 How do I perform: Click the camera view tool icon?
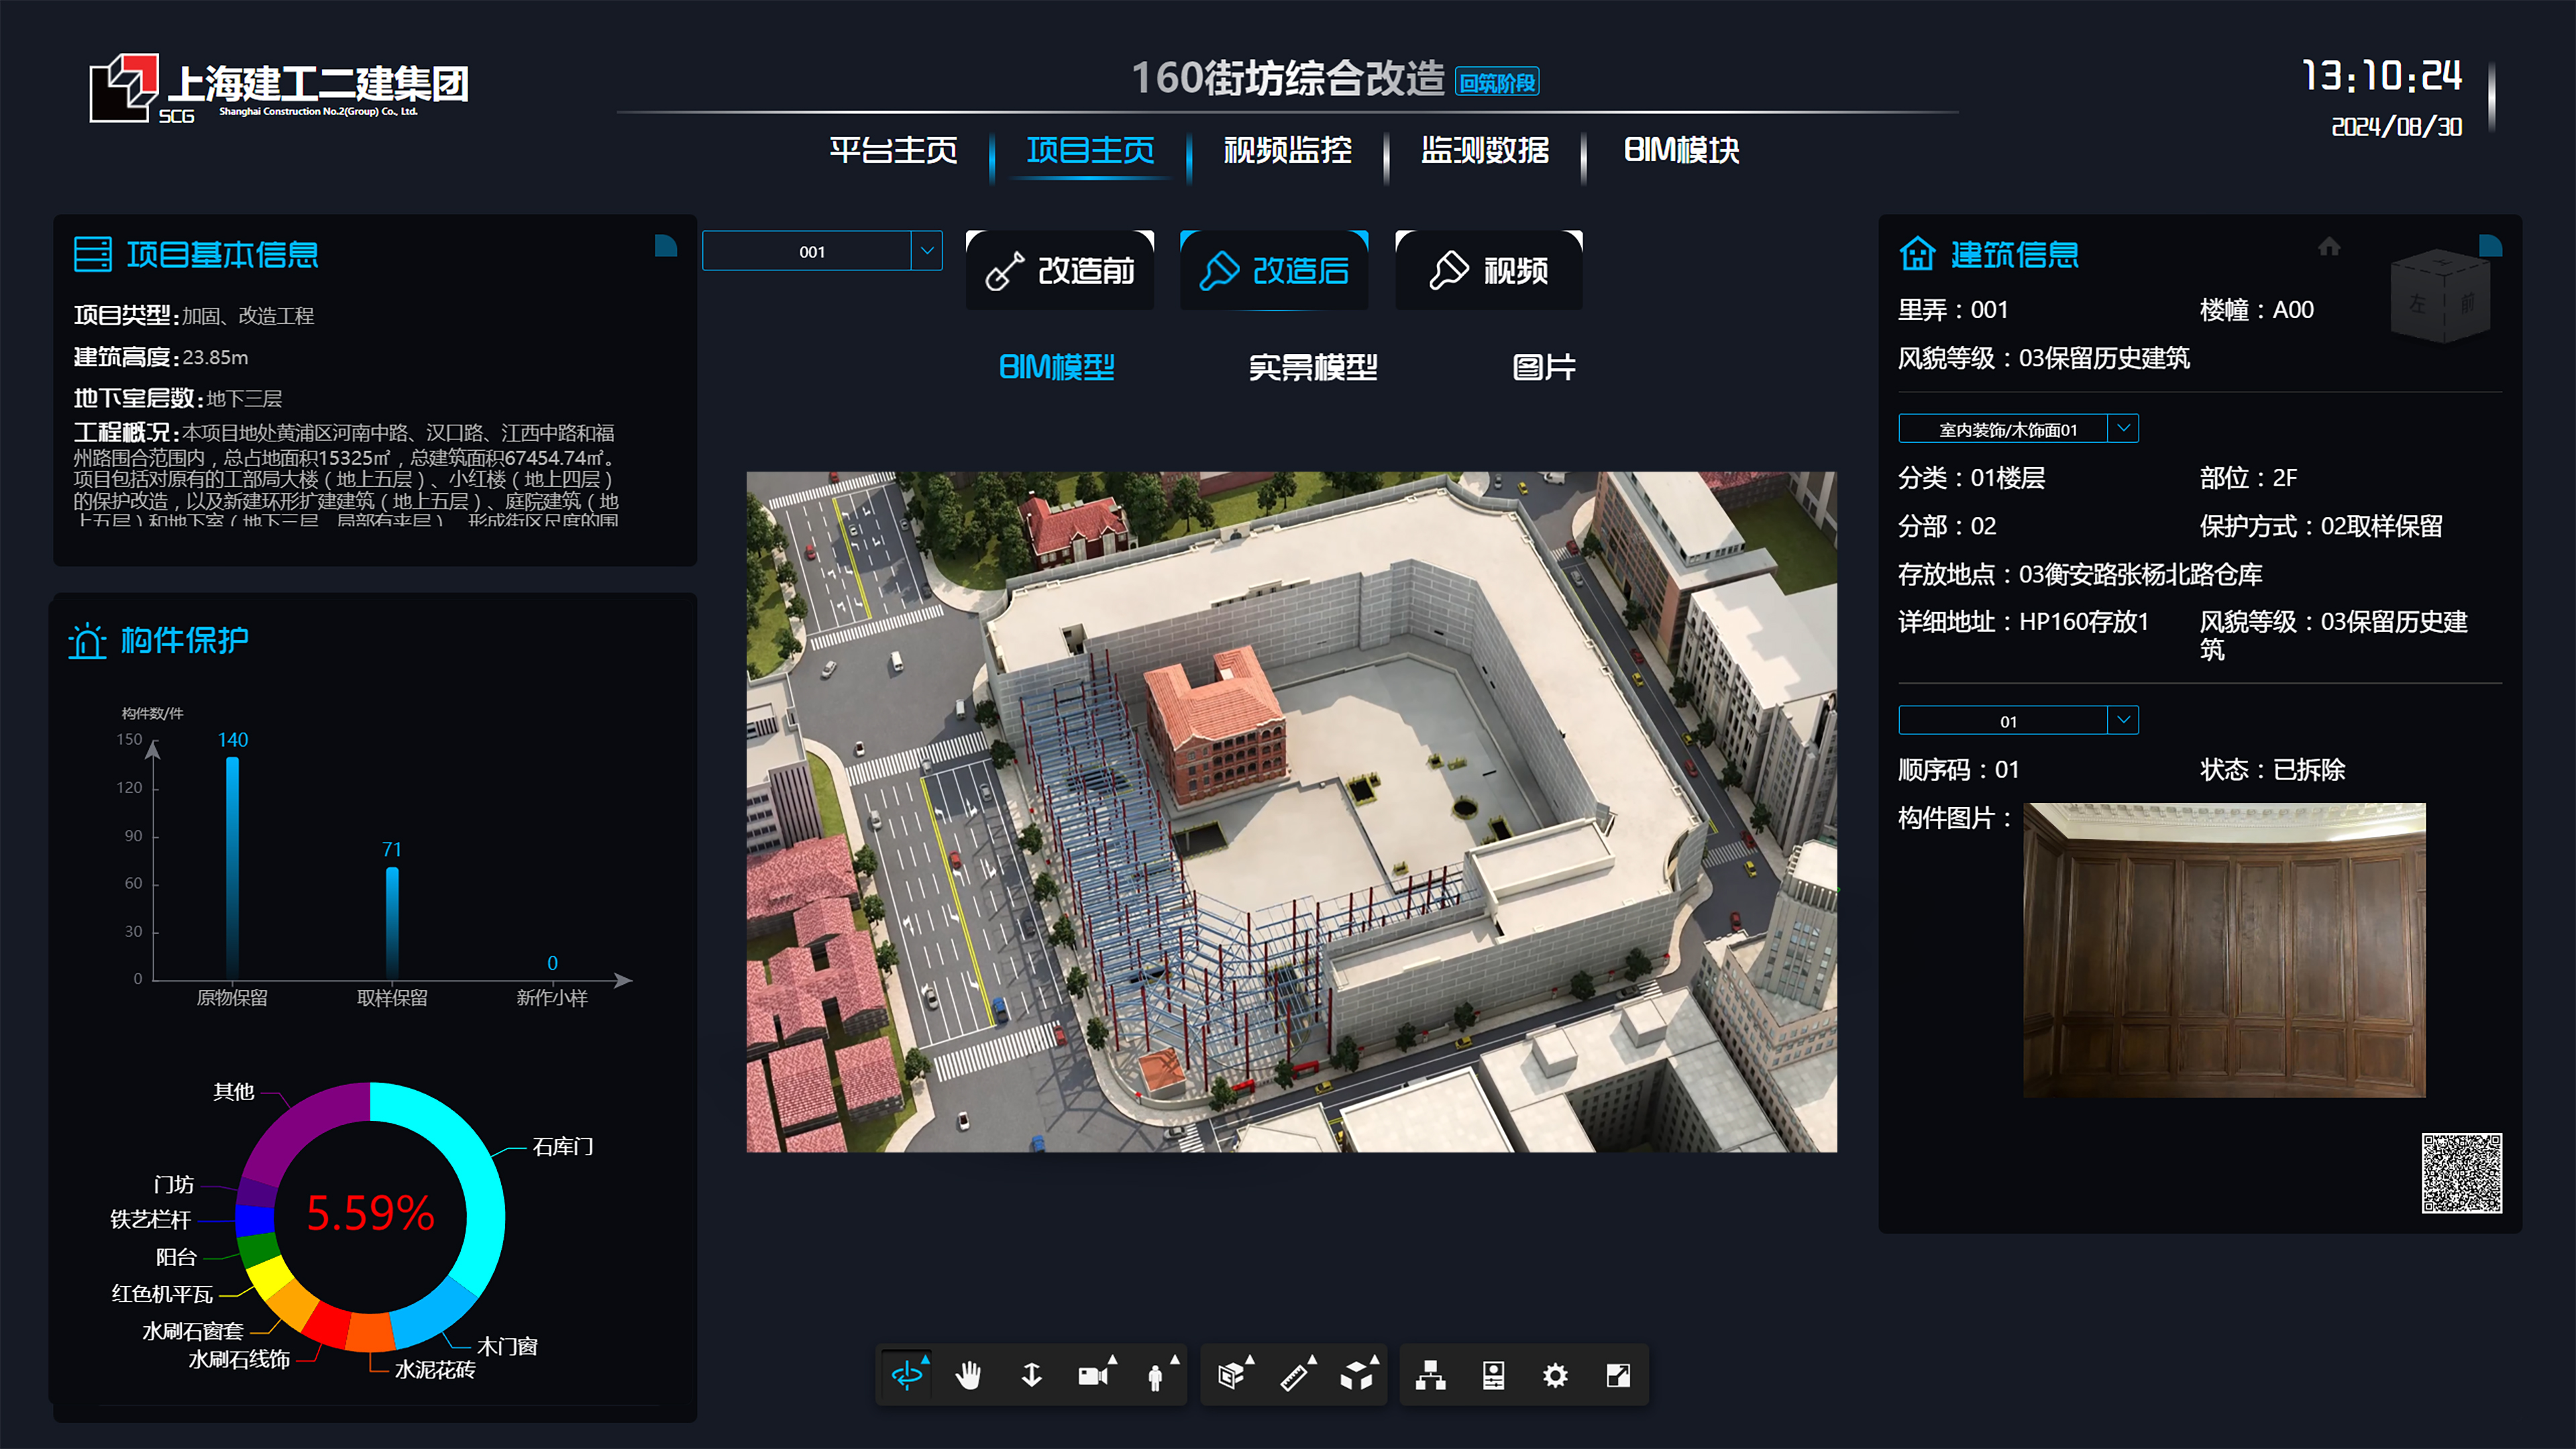(x=1092, y=1376)
